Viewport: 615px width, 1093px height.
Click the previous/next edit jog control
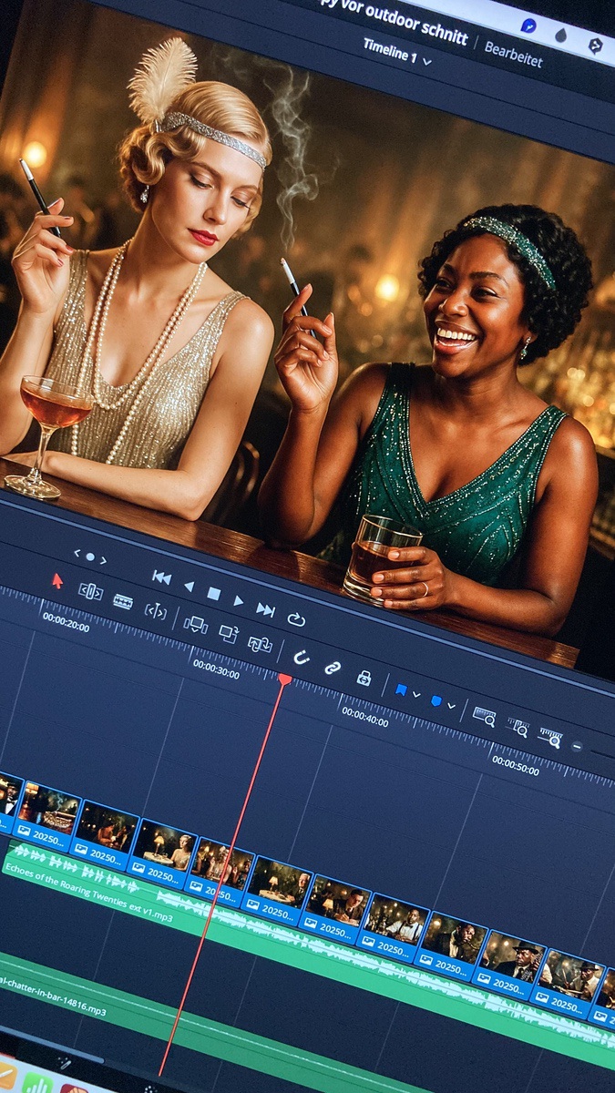[90, 556]
